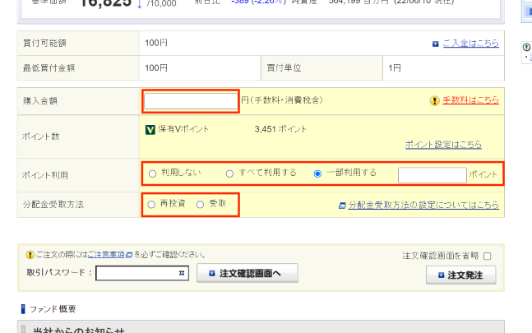Screen dimensions: 532x333
Task: Select 受取 as the distribution method
Action: click(x=200, y=203)
